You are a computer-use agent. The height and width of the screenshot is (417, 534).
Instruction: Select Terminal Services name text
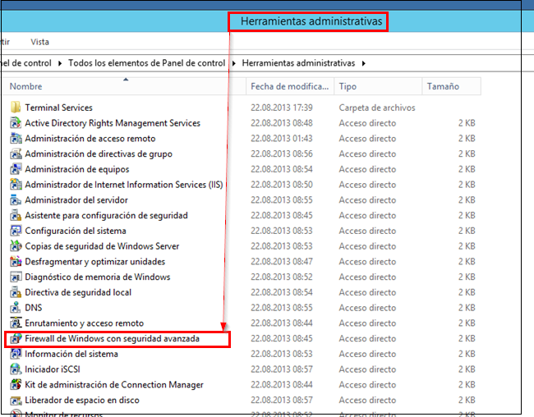pos(58,108)
